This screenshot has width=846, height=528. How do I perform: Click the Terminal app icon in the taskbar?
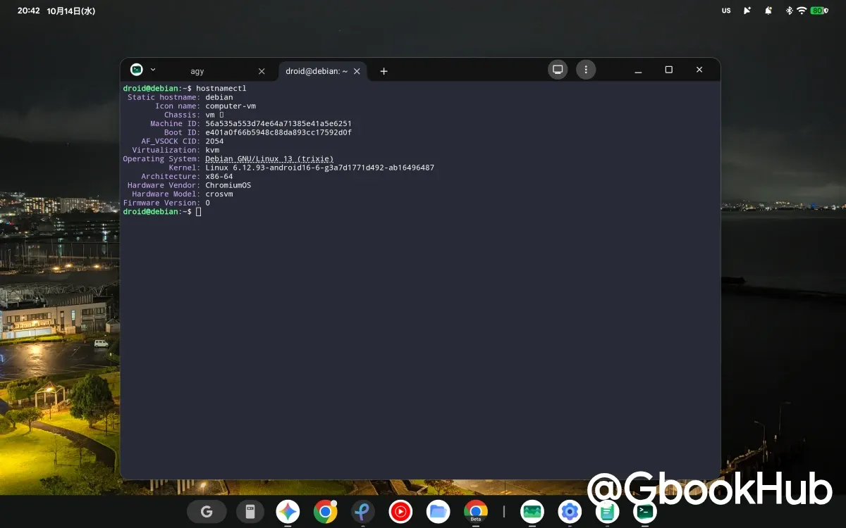pos(645,512)
